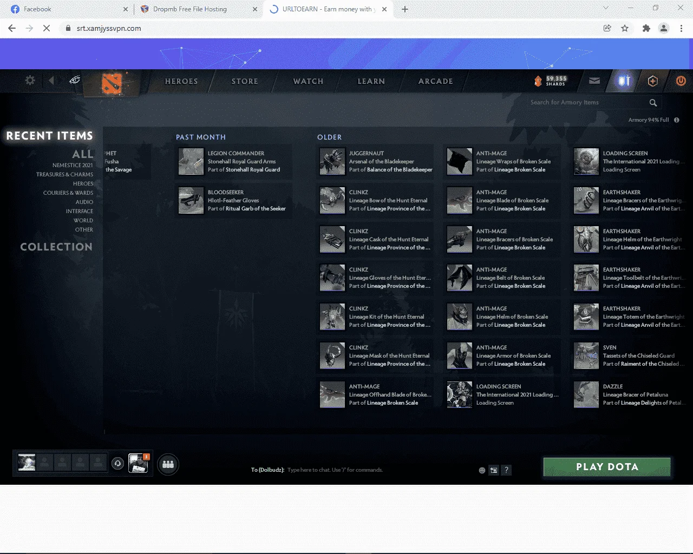Click the question mark chat help icon
This screenshot has height=554, width=693.
(506, 470)
